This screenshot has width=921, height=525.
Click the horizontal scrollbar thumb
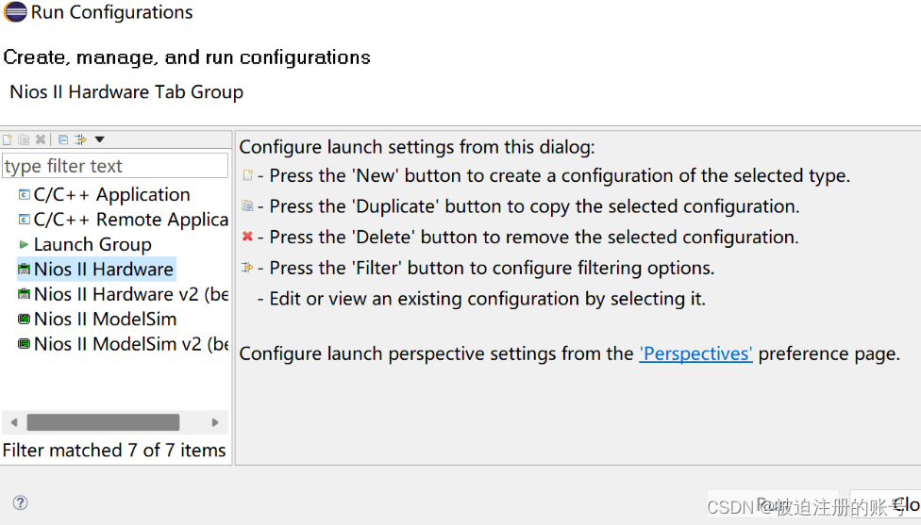(x=104, y=422)
